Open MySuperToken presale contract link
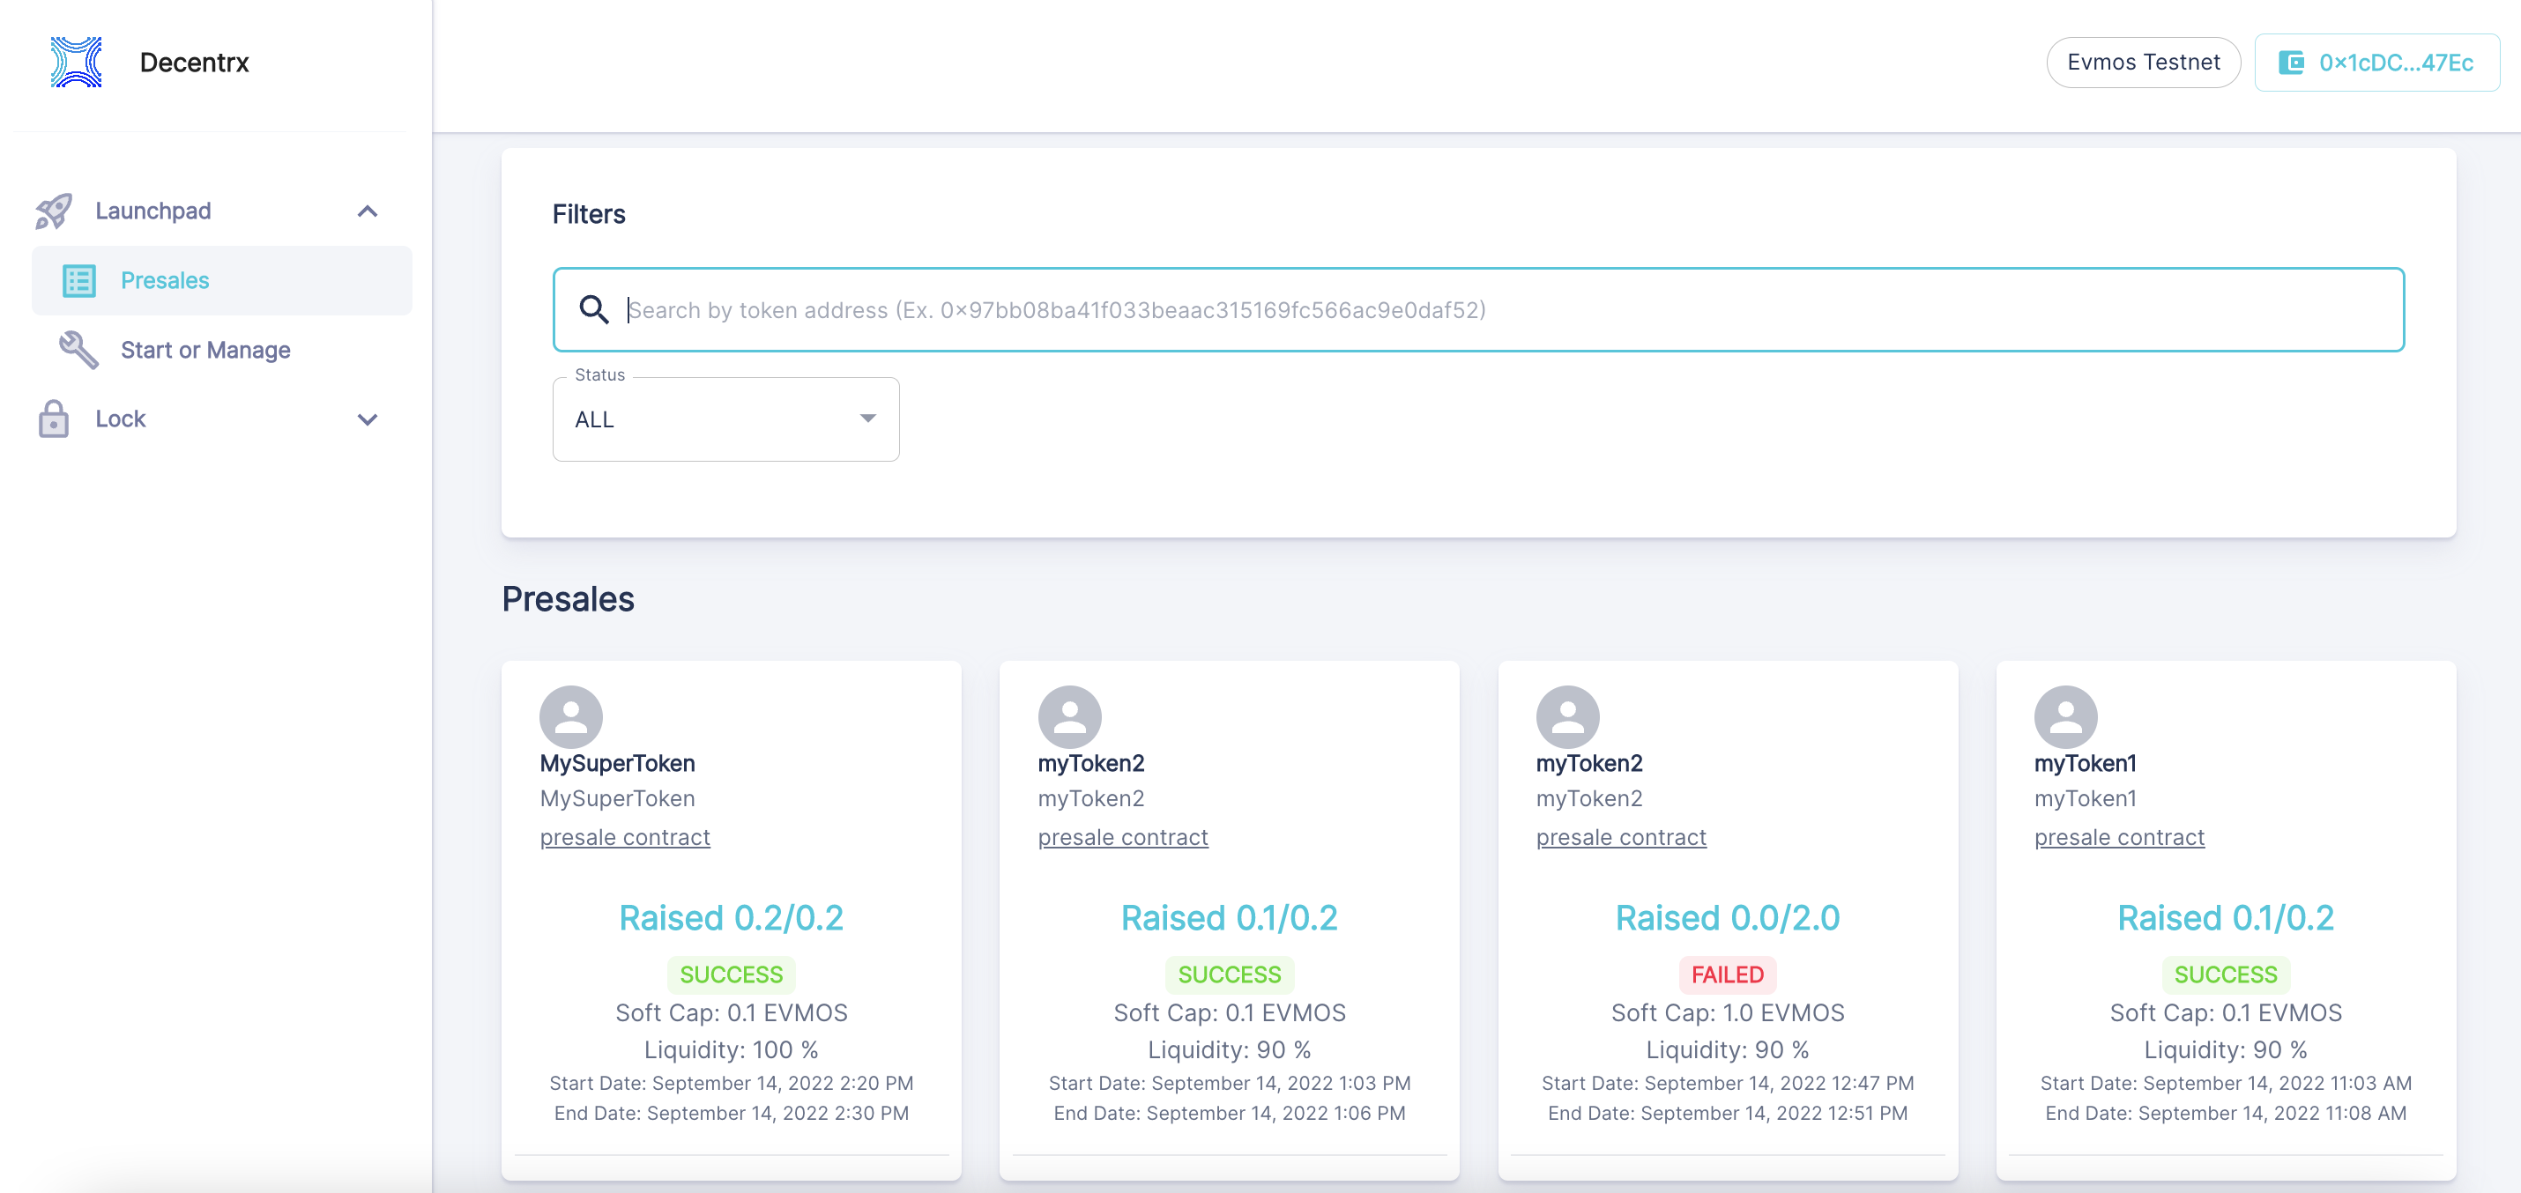This screenshot has width=2521, height=1193. click(x=624, y=837)
